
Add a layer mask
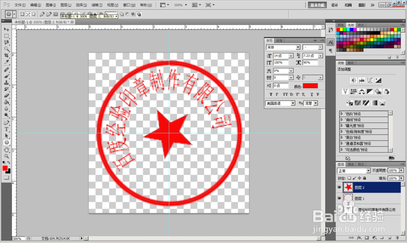coord(367,238)
